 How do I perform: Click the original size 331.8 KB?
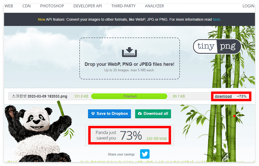[x=81, y=96]
